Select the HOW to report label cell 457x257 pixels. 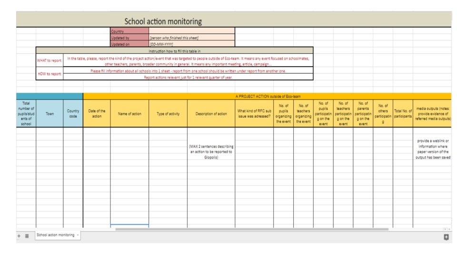tap(50, 74)
